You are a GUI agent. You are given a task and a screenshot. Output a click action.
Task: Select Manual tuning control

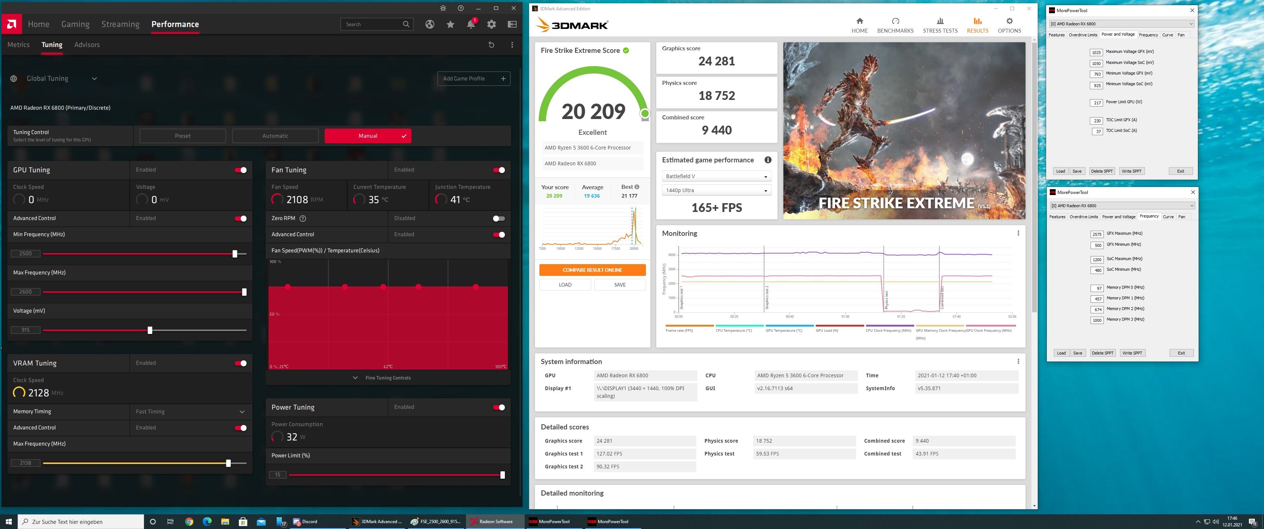pos(368,136)
